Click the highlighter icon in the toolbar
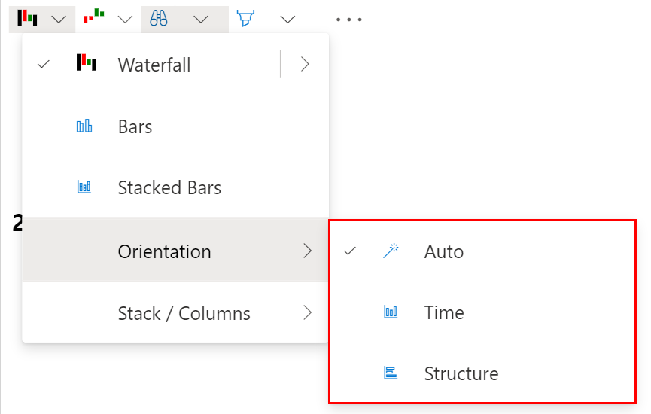The width and height of the screenshot is (651, 414). coord(245,19)
